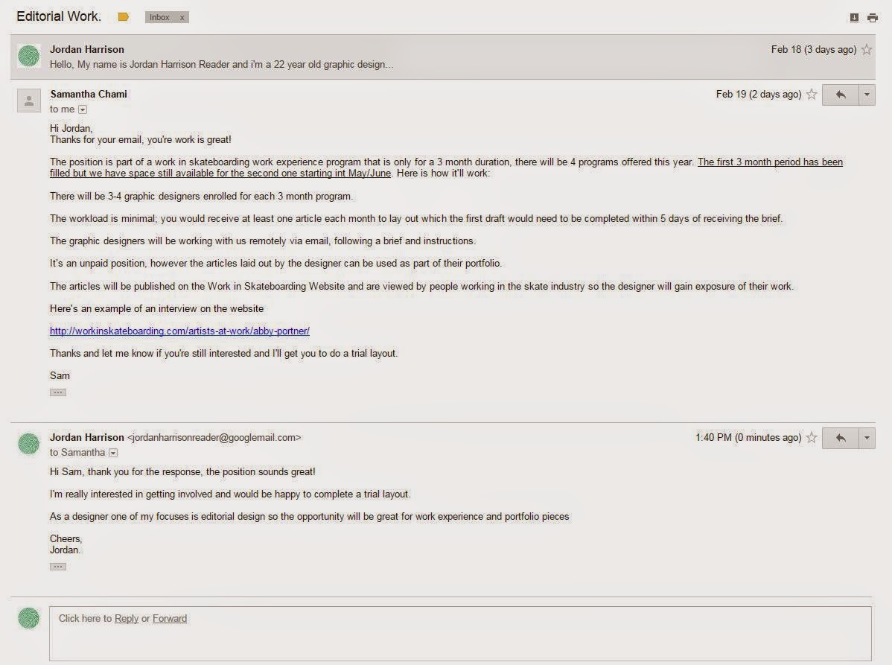
Task: Expand collapsed Jordan Harrison Feb 18 message
Action: click(x=442, y=57)
